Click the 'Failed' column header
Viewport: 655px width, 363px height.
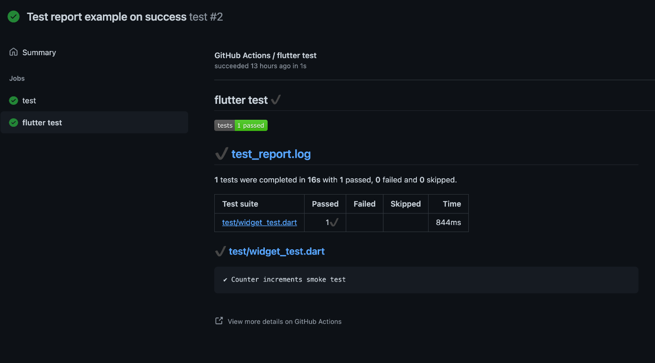coord(364,204)
